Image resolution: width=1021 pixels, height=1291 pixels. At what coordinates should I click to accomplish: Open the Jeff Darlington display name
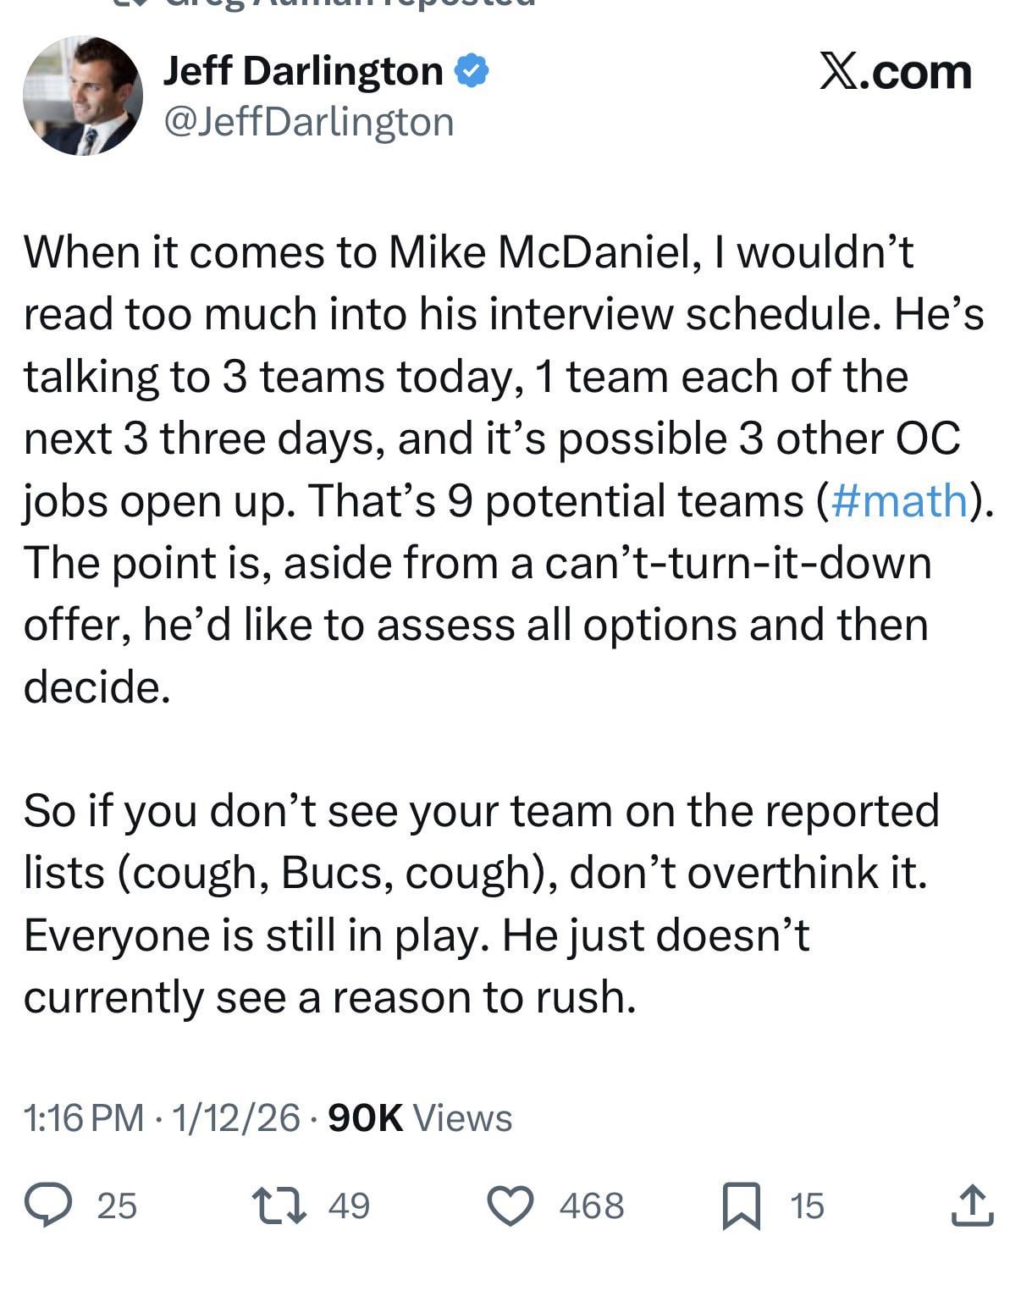pyautogui.click(x=302, y=71)
